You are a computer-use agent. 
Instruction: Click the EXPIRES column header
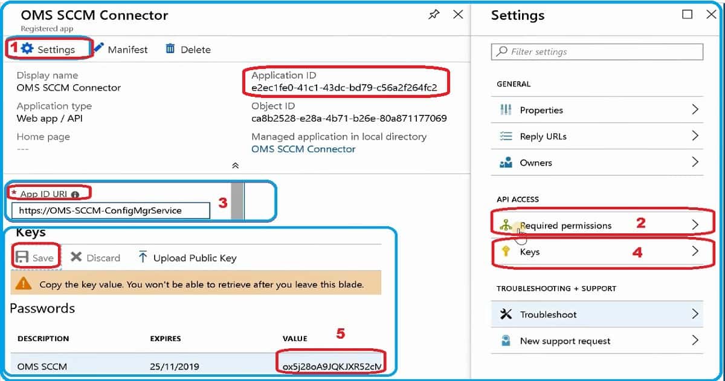pos(166,338)
